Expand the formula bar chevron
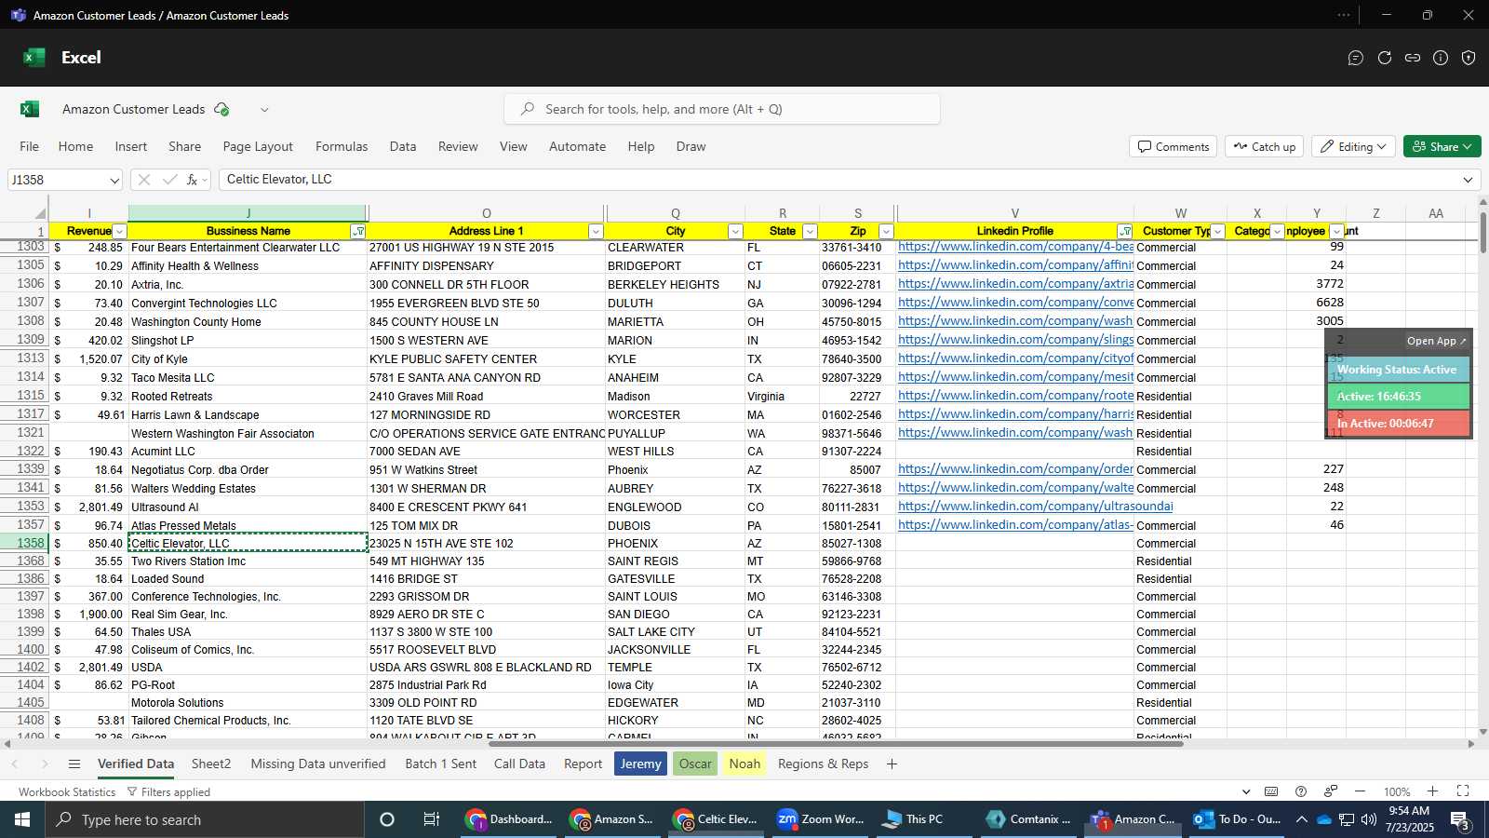1489x838 pixels. [x=1468, y=180]
